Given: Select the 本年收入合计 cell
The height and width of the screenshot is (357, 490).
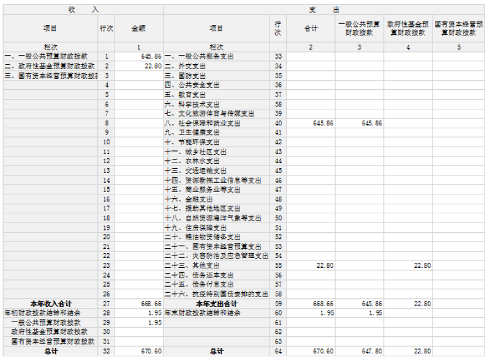Looking at the screenshot, I should click(x=51, y=304).
